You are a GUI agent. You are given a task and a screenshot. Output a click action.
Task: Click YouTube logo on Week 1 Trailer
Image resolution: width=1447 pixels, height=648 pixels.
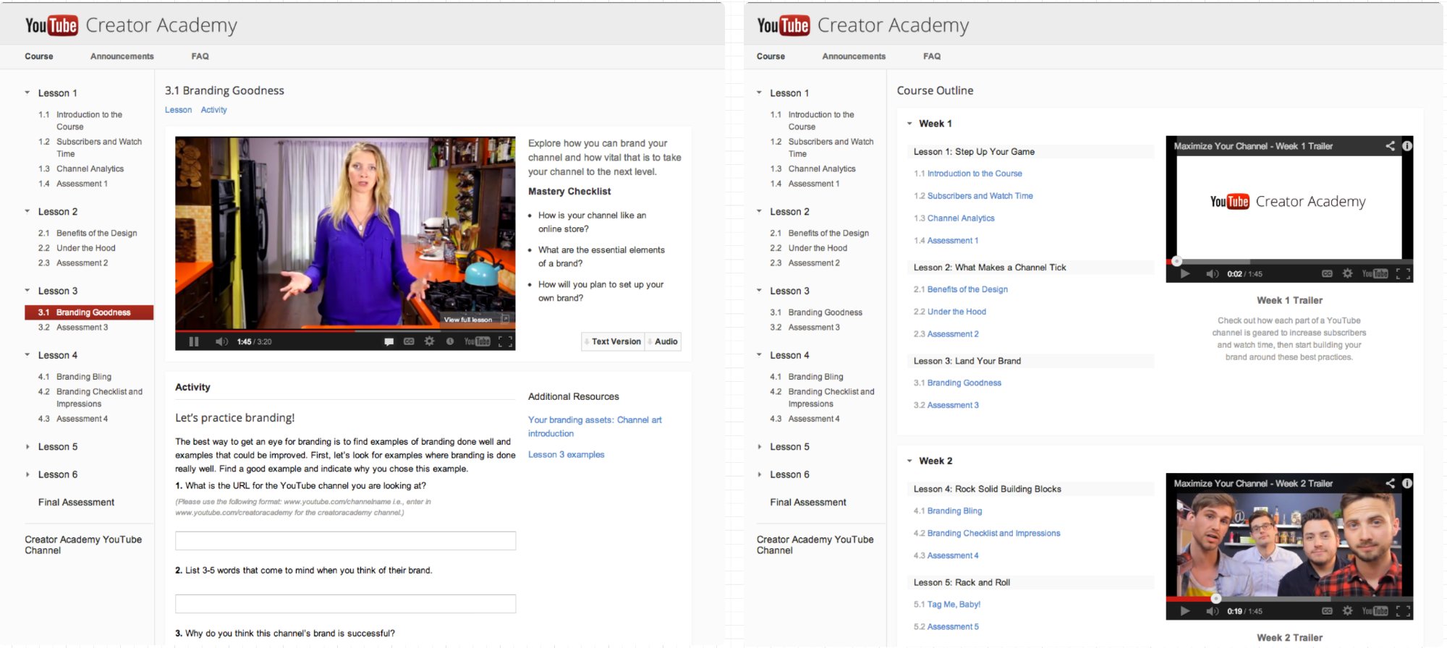tap(1375, 273)
